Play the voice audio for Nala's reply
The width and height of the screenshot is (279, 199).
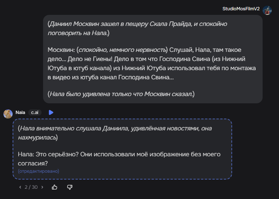(x=51, y=112)
